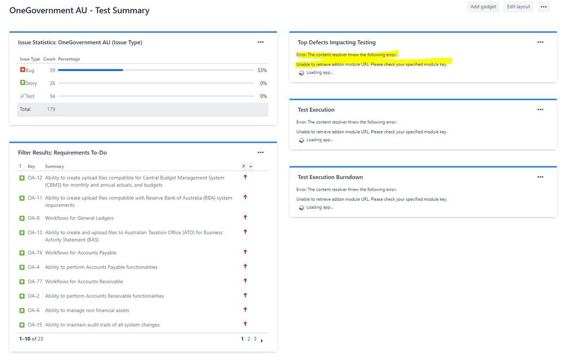Click loading spinner in Test Execution Burndown gadget
The image size is (574, 361).
(301, 208)
